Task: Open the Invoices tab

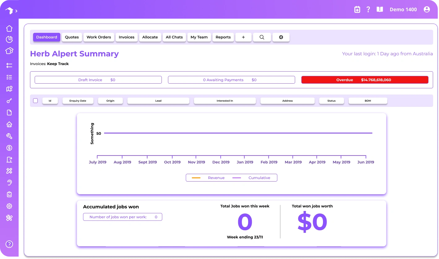Action: click(127, 37)
